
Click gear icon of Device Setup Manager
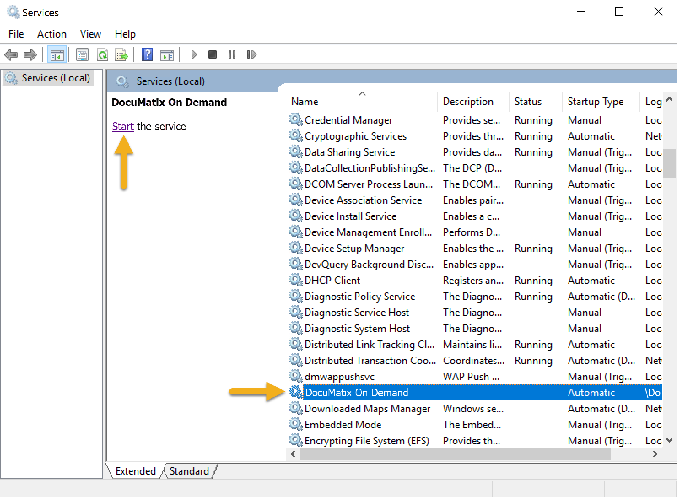pyautogui.click(x=296, y=248)
